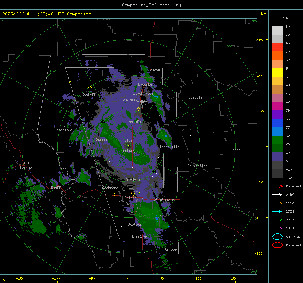Image resolution: width=303 pixels, height=283 pixels.
Task: Click the ThreeHills label
Action: (x=169, y=147)
